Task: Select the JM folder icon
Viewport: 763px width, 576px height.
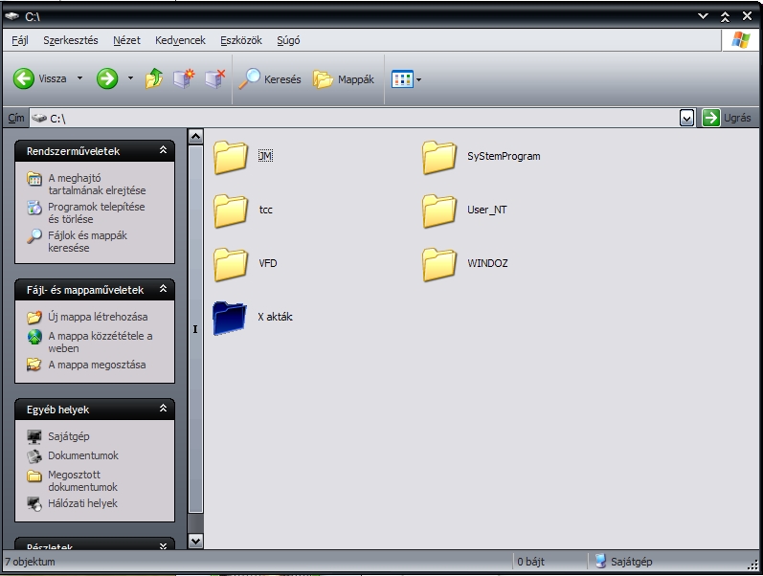Action: point(230,157)
